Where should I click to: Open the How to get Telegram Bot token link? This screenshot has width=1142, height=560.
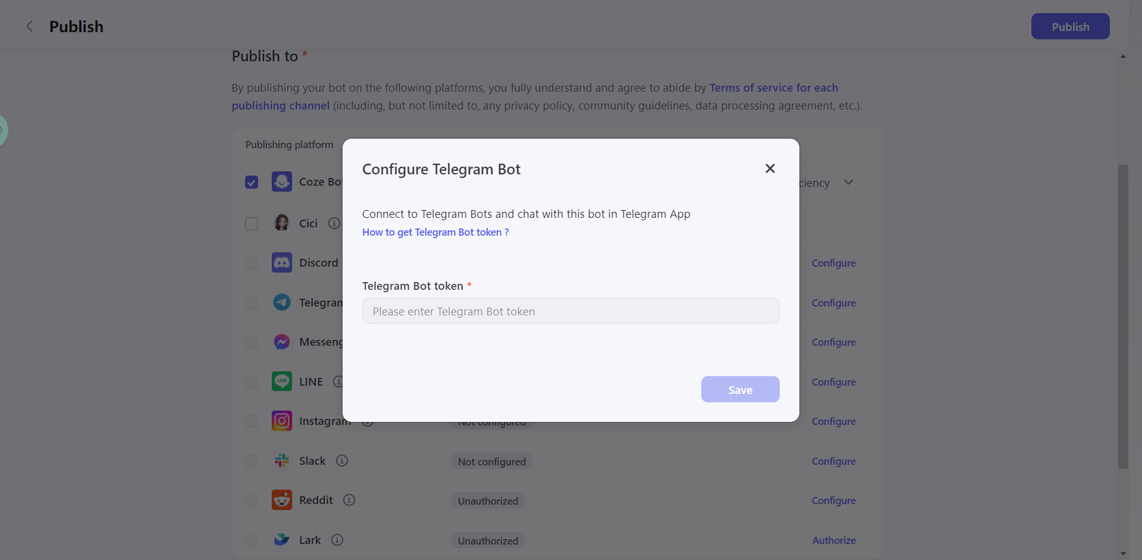click(435, 232)
